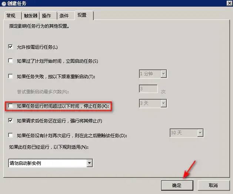Image resolution: width=233 pixels, height=194 pixels.
Task: Tick 如果任务失败 按以下频率重新启动 checkbox
Action: point(10,76)
